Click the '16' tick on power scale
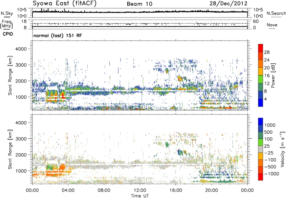The image size is (286, 198). 267,76
